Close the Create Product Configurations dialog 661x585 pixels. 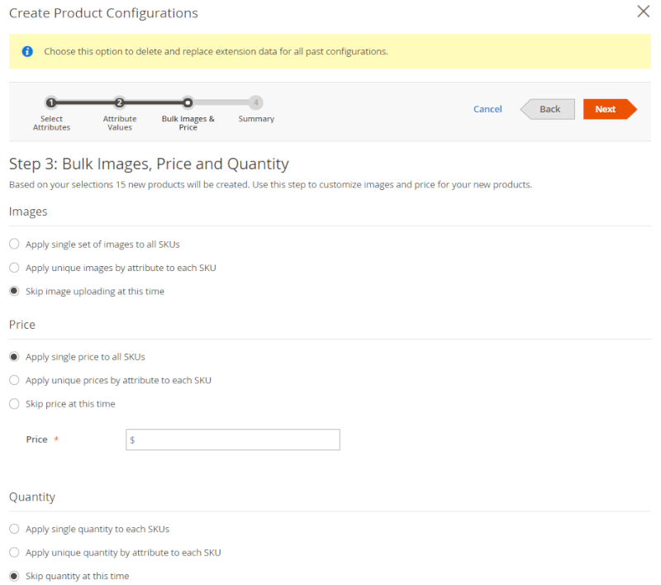click(642, 12)
